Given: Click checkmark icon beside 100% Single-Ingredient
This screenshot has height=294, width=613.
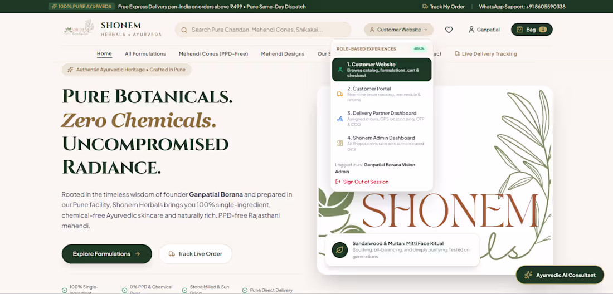Looking at the screenshot, I should [65, 290].
